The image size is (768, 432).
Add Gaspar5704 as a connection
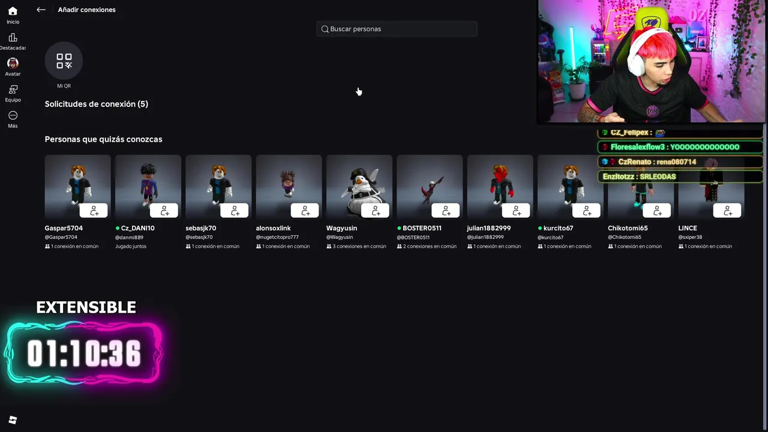coord(94,211)
